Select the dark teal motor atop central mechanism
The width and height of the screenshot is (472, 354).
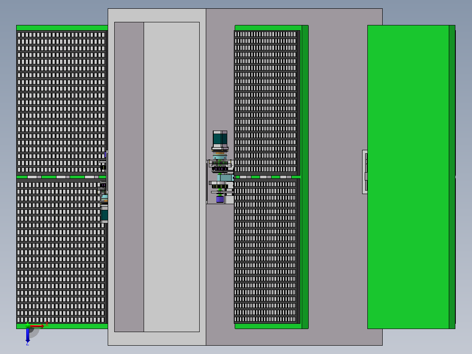[x=220, y=139]
